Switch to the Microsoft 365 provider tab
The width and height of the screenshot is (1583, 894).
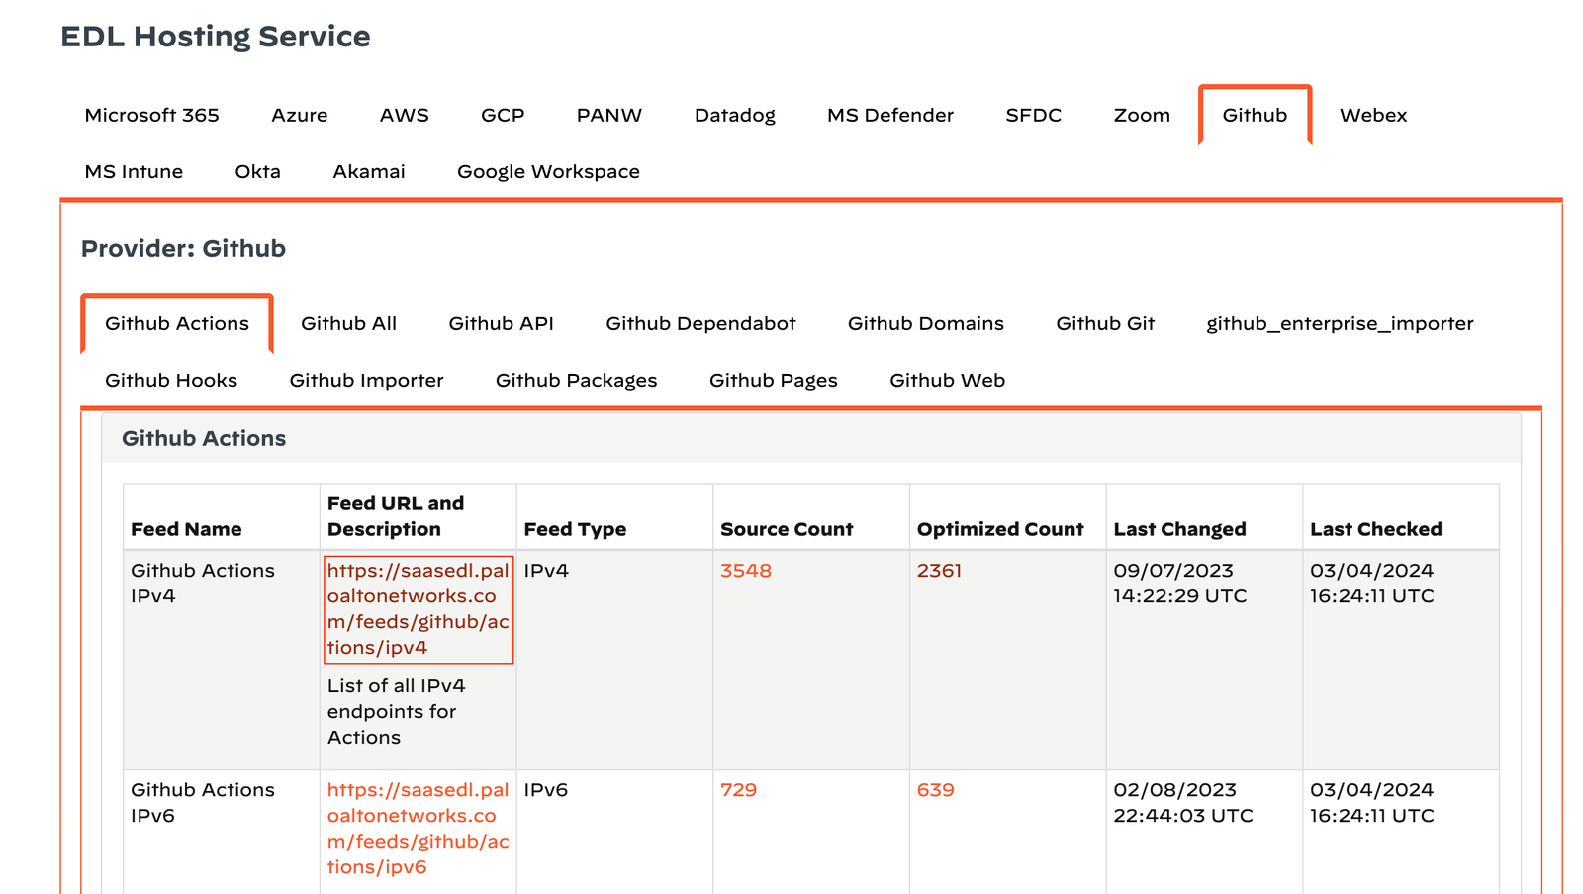pos(151,115)
